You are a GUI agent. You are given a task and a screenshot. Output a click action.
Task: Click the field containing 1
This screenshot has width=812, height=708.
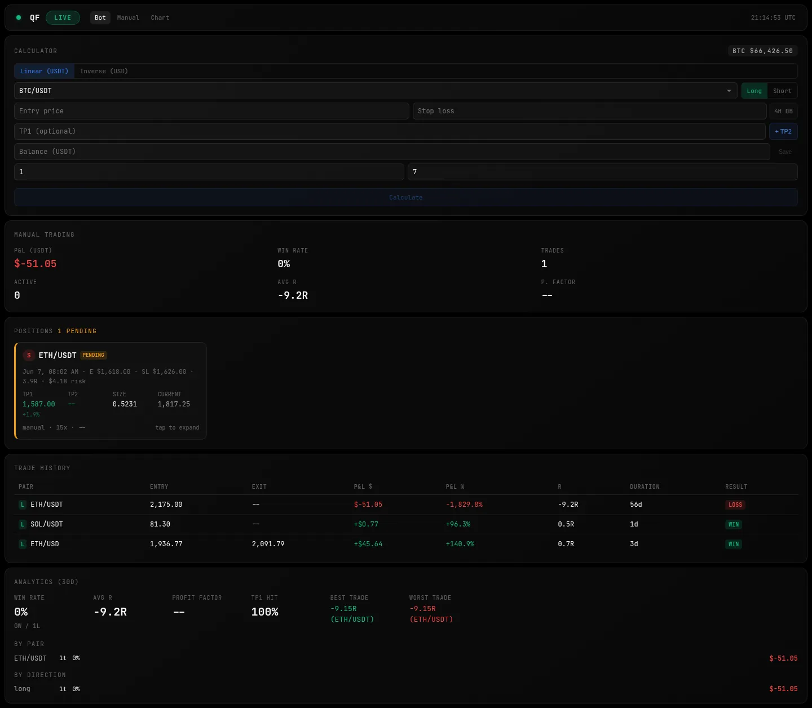(209, 172)
